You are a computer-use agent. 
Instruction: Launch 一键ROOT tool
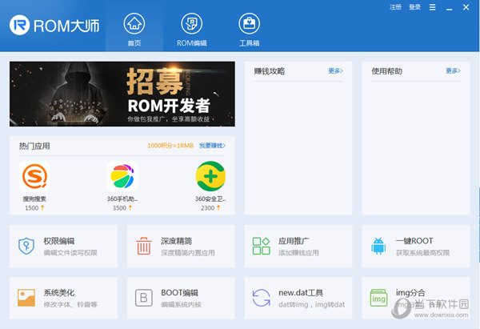(x=416, y=247)
